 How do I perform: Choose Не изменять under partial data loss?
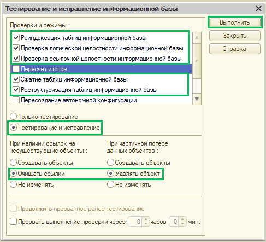(x=110, y=185)
